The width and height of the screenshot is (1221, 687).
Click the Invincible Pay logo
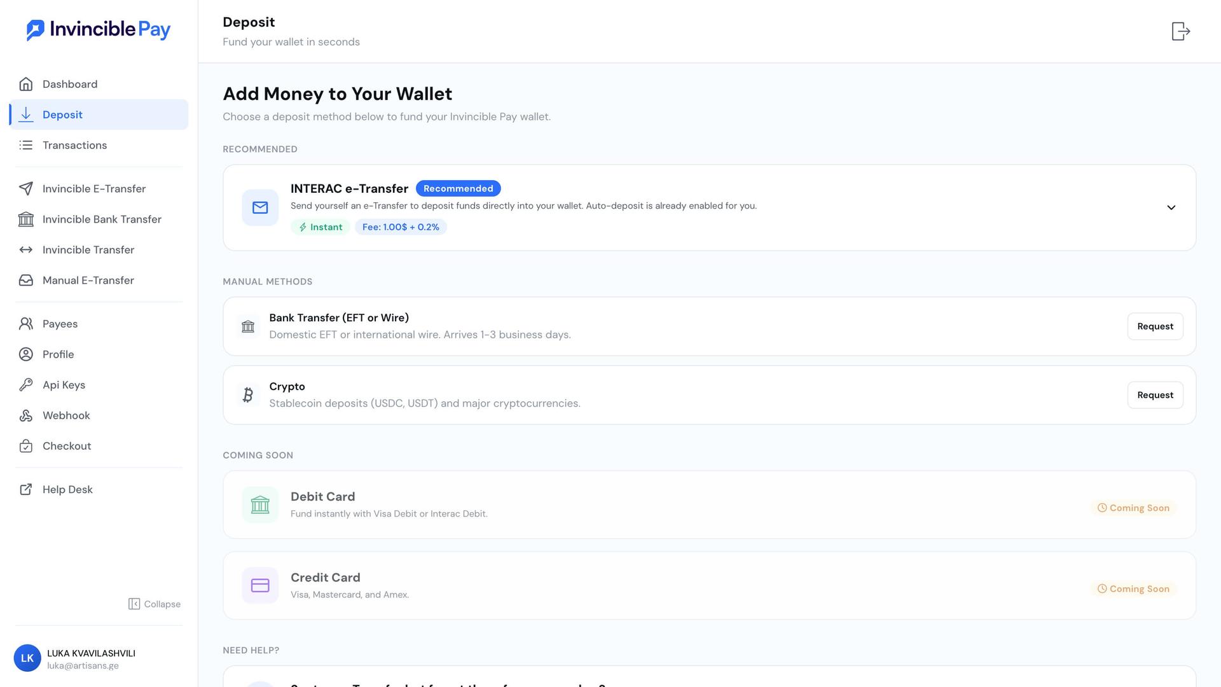[x=99, y=29]
